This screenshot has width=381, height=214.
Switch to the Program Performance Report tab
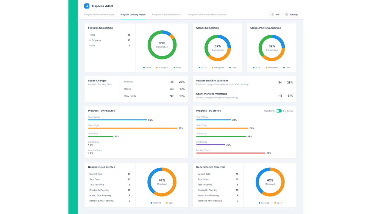[99, 15]
